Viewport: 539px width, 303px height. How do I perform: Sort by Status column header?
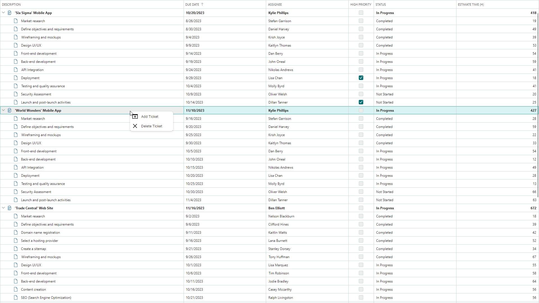(381, 4)
